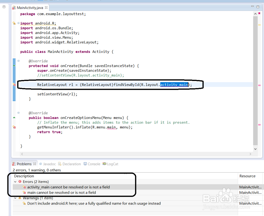Click editor horizontal scroll left arrow
Screen dimensions: 264x216
pos(22,154)
